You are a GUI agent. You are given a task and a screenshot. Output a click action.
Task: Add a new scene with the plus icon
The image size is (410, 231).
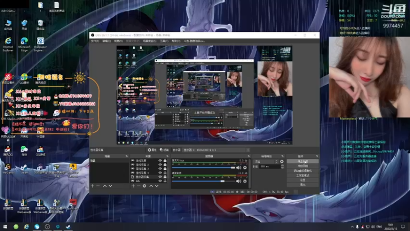coord(92,186)
